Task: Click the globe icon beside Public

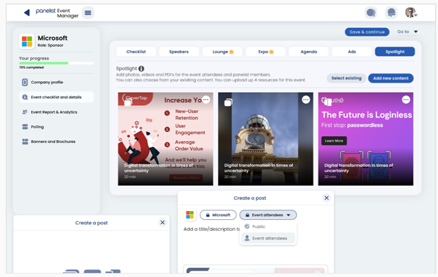Action: 247,226
